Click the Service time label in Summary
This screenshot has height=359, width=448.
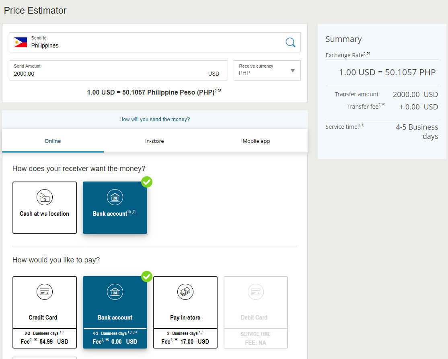click(345, 126)
